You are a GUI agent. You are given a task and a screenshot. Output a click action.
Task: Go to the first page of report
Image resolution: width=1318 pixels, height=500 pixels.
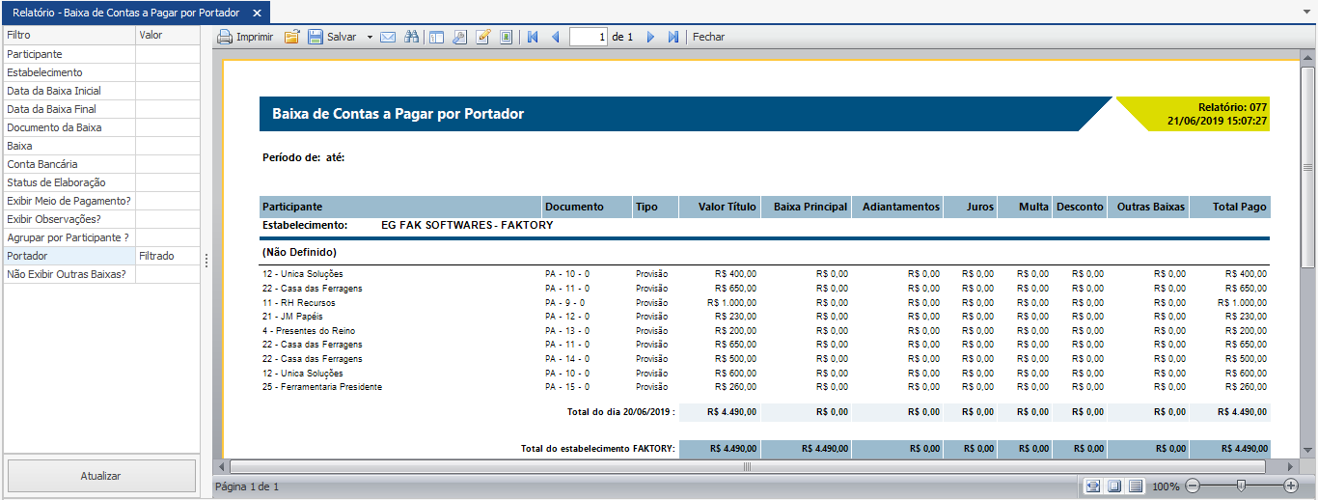pyautogui.click(x=533, y=37)
